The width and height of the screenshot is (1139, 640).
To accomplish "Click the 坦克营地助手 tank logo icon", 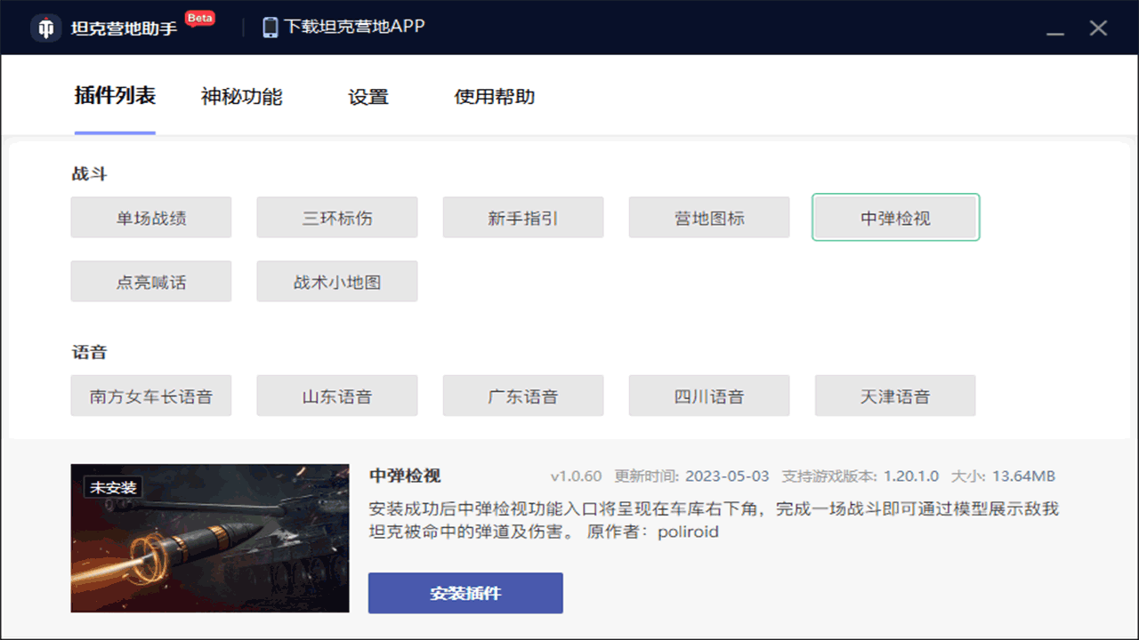I will pyautogui.click(x=45, y=28).
